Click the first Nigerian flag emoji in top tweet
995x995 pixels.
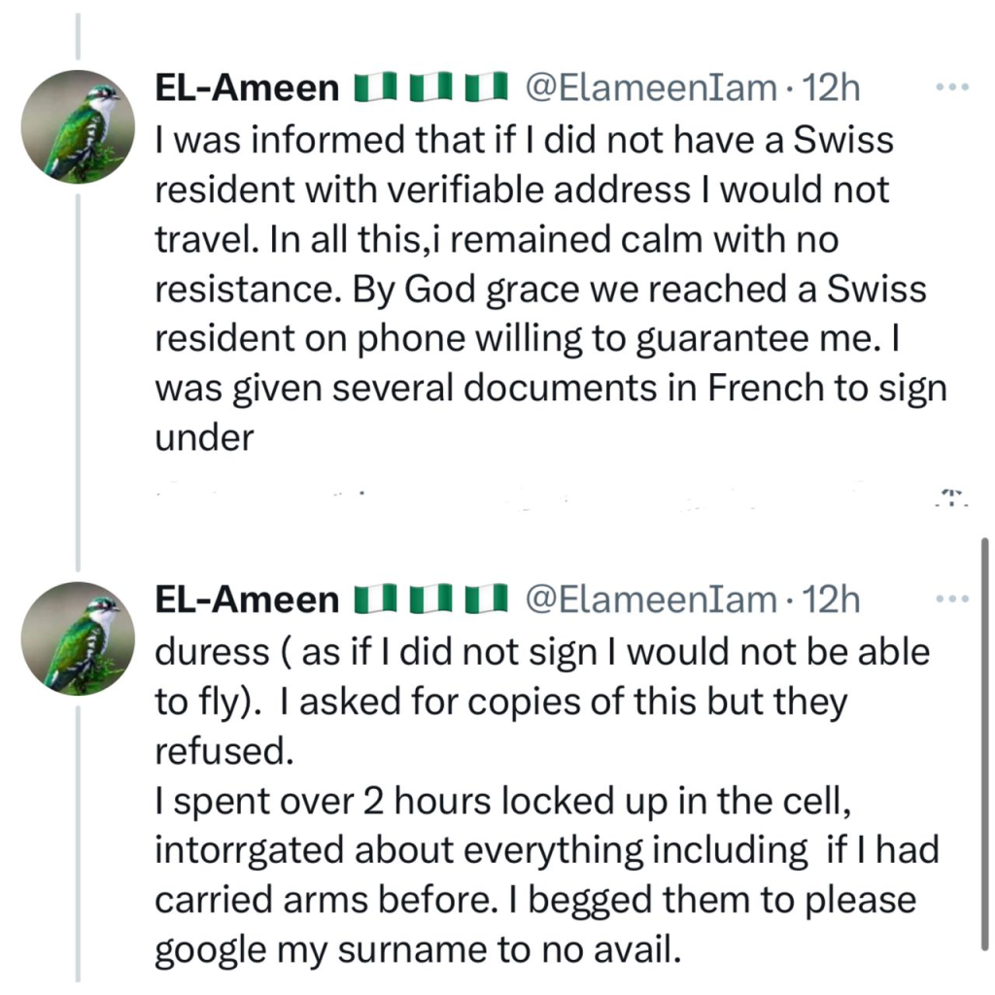(x=370, y=90)
